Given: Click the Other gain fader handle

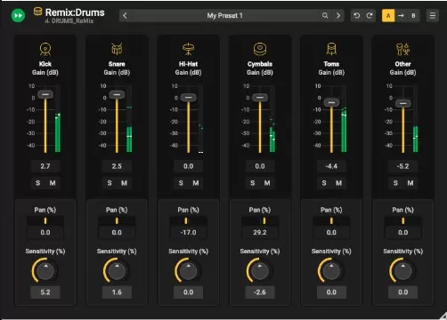Looking at the screenshot, I should 403,103.
